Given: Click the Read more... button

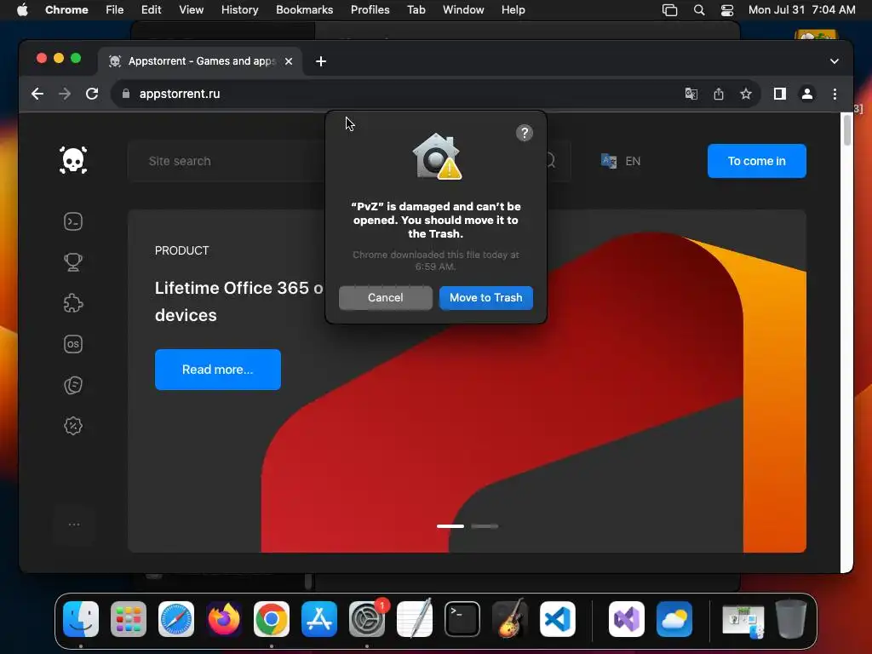Looking at the screenshot, I should (217, 370).
